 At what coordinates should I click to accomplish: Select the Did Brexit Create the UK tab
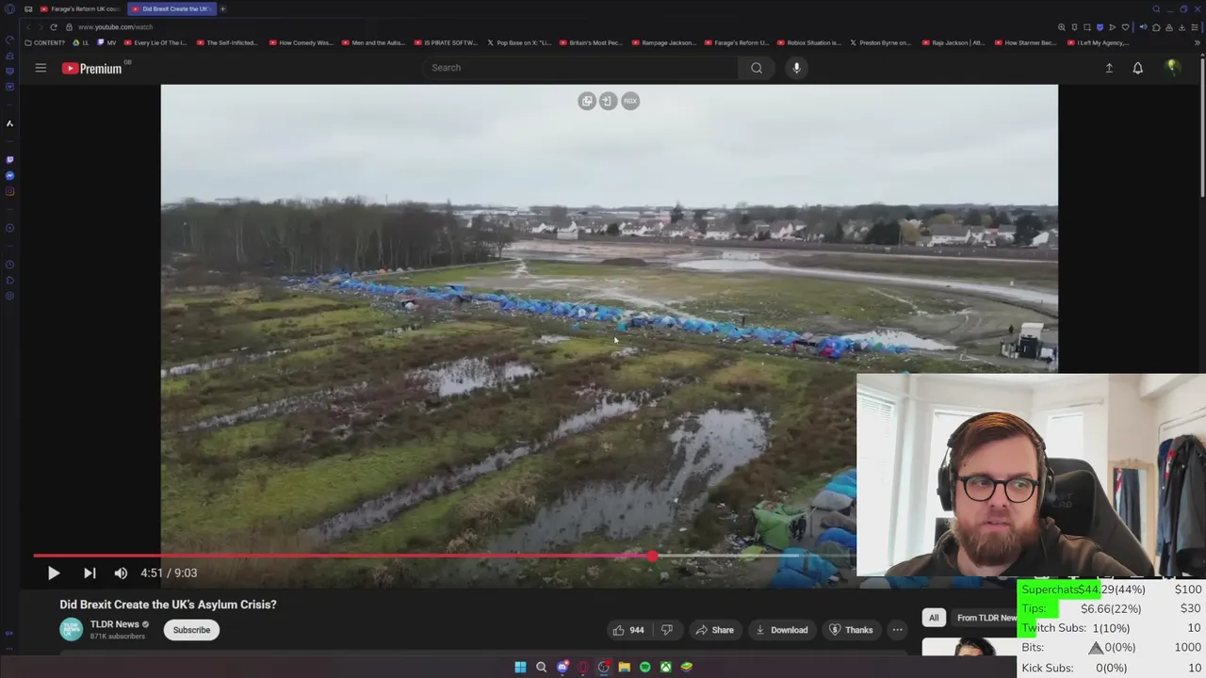tap(171, 8)
